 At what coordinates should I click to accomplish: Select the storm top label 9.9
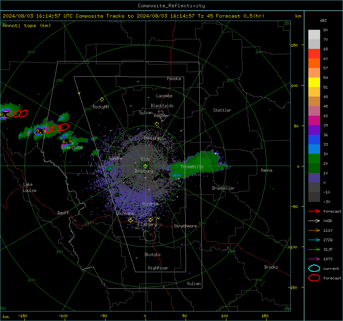point(41,131)
